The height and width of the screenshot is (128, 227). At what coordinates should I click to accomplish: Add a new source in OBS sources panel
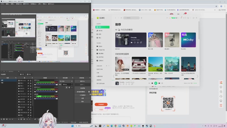click(x=19, y=119)
